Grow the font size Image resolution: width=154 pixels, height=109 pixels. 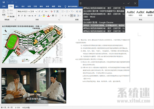(39, 11)
